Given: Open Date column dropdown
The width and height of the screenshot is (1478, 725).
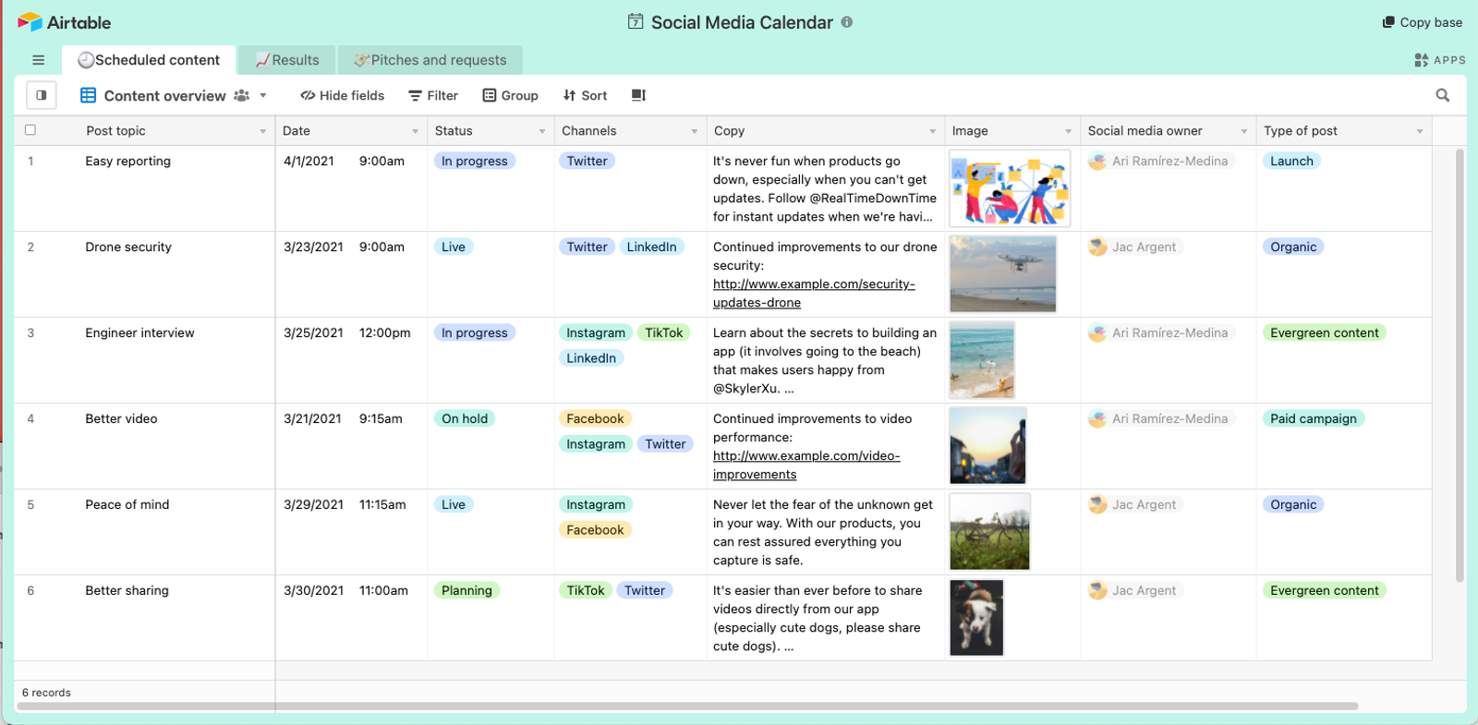Looking at the screenshot, I should 416,131.
